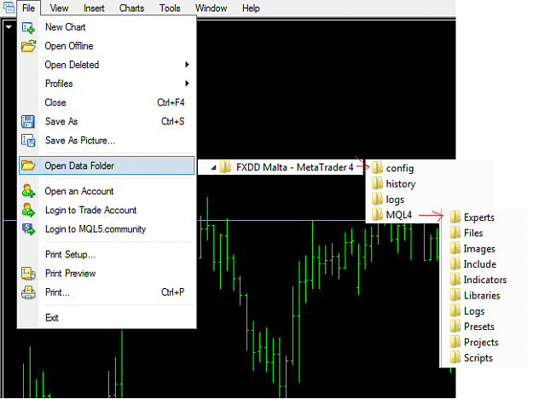Click the Images folder icon
533x399 pixels.
point(455,248)
